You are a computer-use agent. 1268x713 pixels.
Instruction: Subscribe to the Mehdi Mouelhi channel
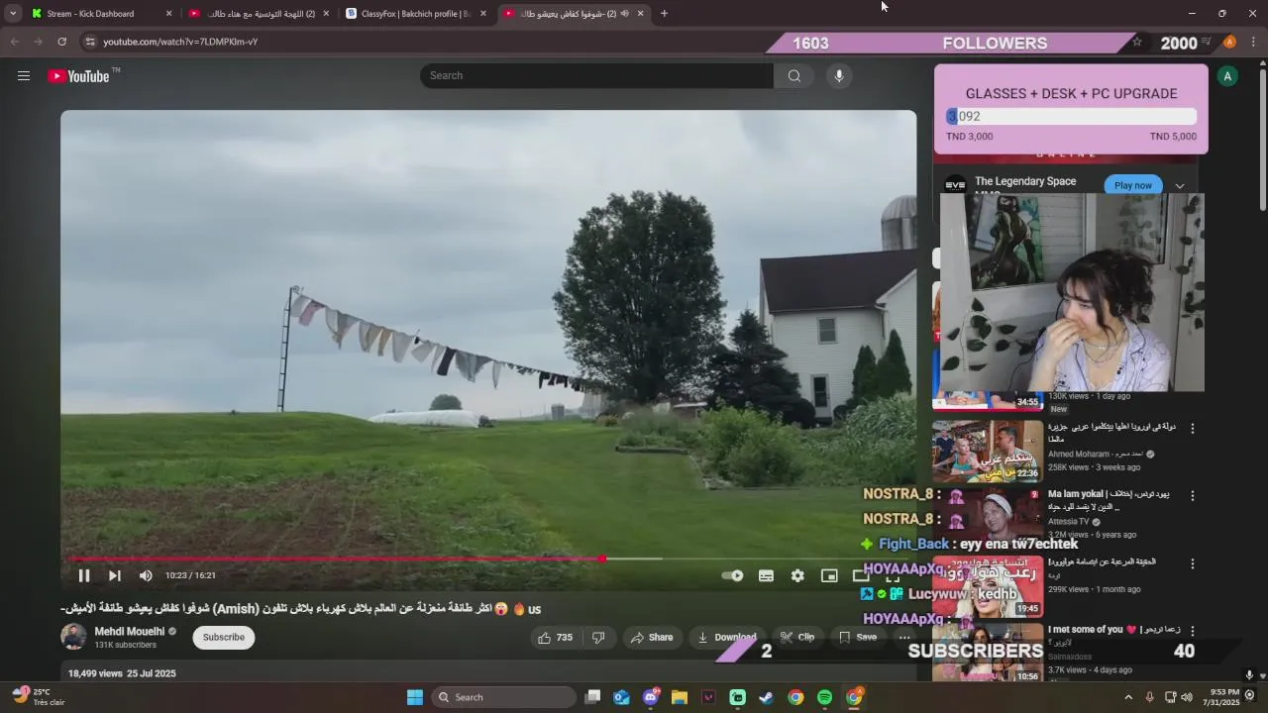tap(224, 638)
